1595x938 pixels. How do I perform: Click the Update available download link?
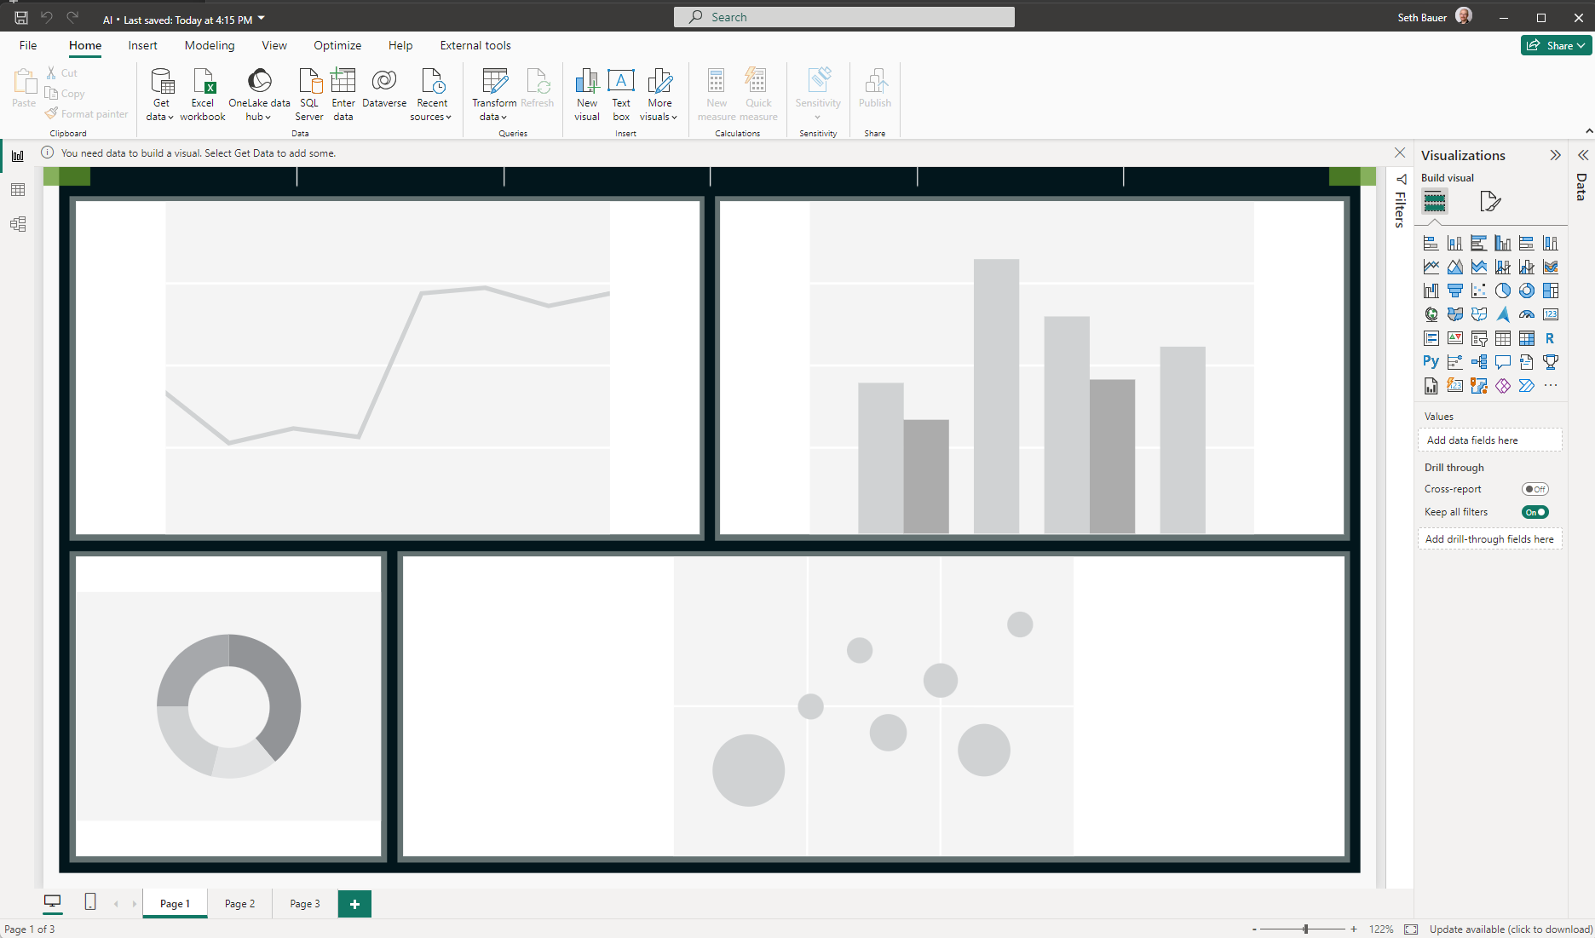[x=1509, y=929]
